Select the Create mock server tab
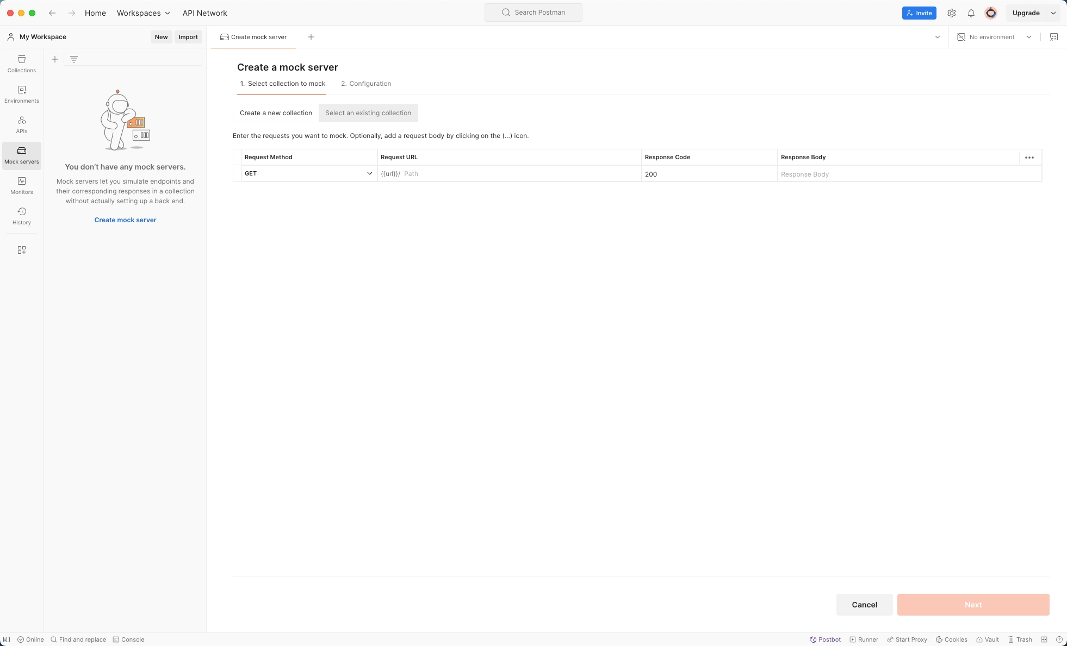This screenshot has height=646, width=1067. coord(253,37)
